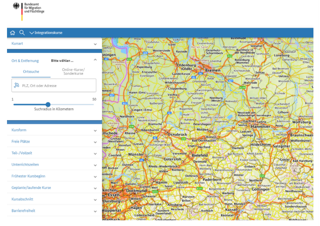Select the Online-Kurse/Sonderkurse tab
This screenshot has width=320, height=226.
tap(73, 72)
